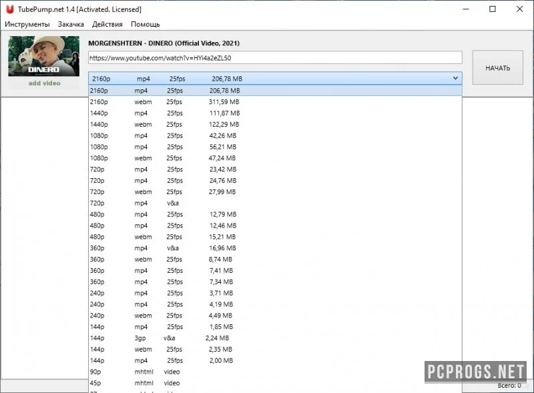
Task: Click the add video label
Action: click(x=44, y=83)
